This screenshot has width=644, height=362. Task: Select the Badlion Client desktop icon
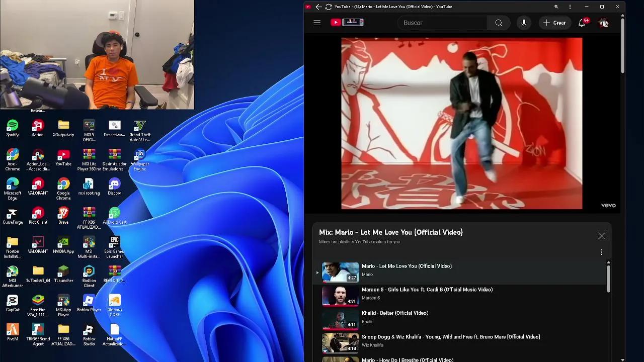coord(89,277)
